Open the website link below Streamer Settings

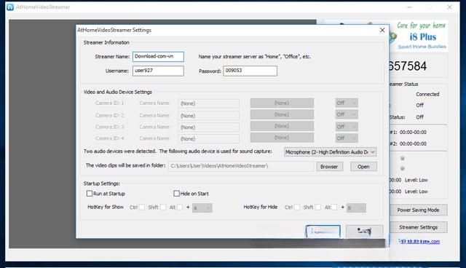coord(419,241)
